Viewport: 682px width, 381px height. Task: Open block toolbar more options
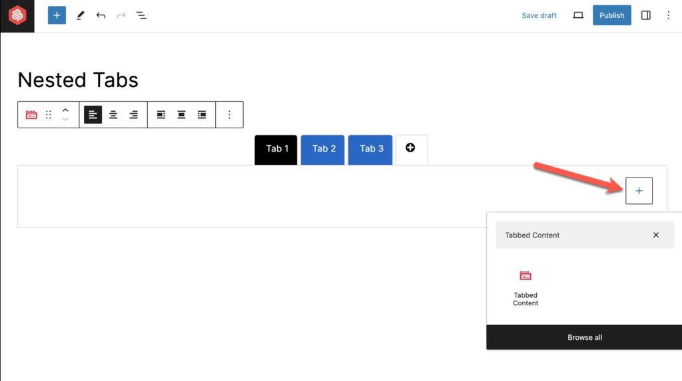[229, 114]
